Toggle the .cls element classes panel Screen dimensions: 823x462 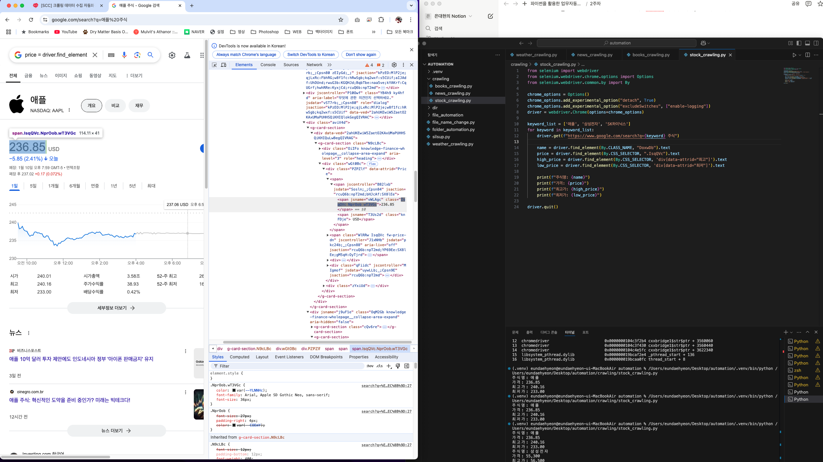pyautogui.click(x=380, y=366)
